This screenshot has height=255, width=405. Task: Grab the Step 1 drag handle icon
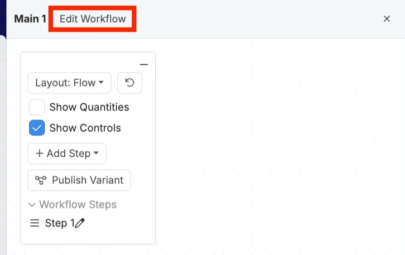[x=34, y=223]
